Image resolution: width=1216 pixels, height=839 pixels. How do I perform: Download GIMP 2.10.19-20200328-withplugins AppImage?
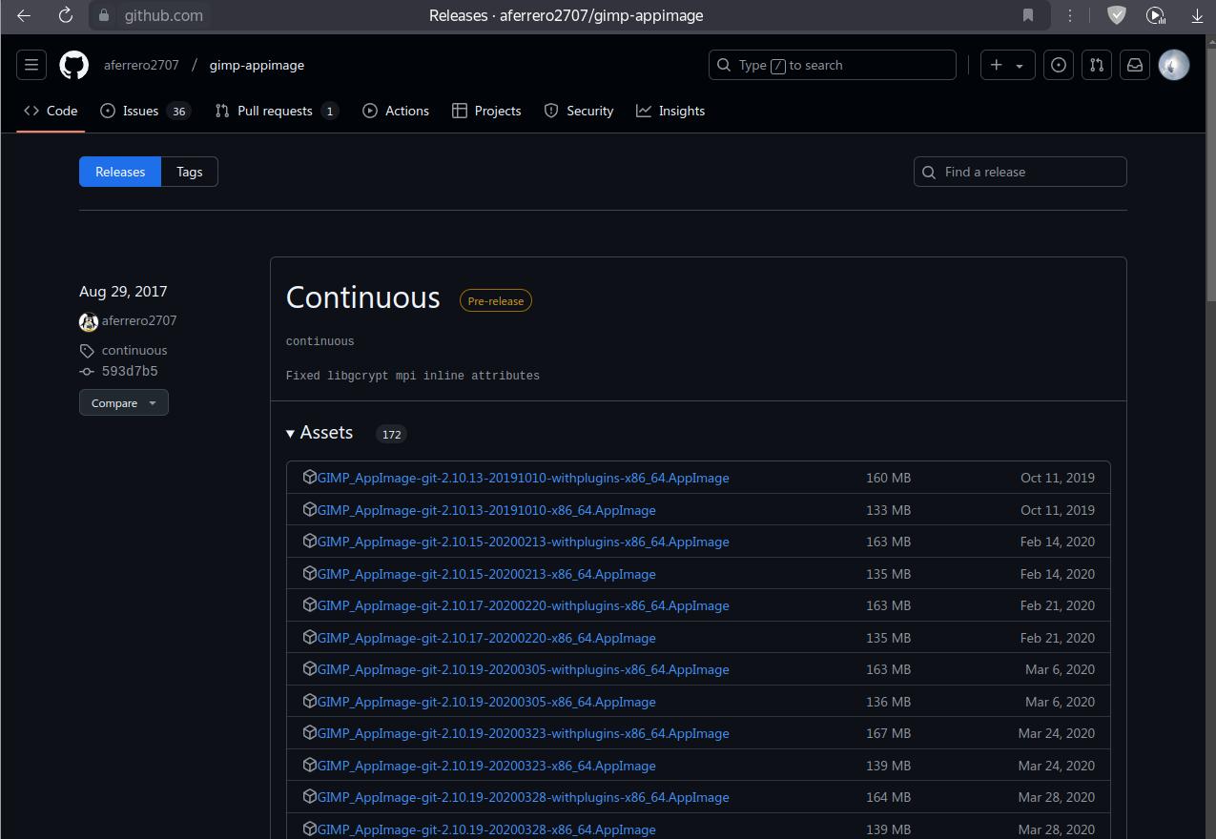click(x=523, y=797)
